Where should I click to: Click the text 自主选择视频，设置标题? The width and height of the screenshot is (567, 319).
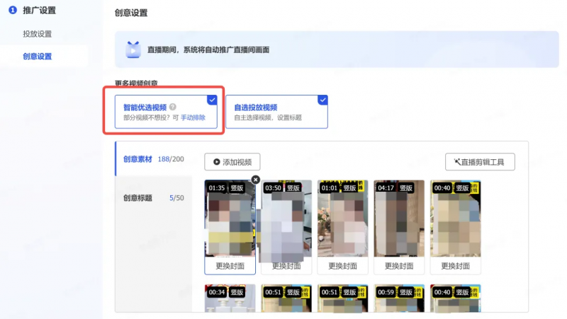(268, 117)
